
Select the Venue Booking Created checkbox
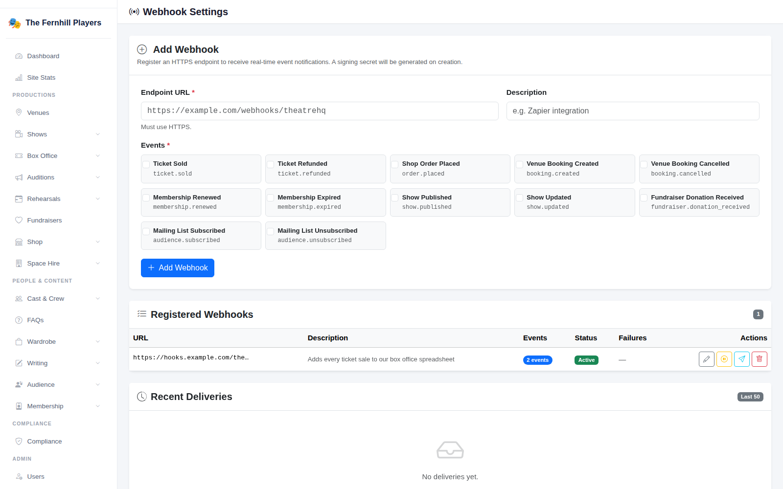pos(520,164)
